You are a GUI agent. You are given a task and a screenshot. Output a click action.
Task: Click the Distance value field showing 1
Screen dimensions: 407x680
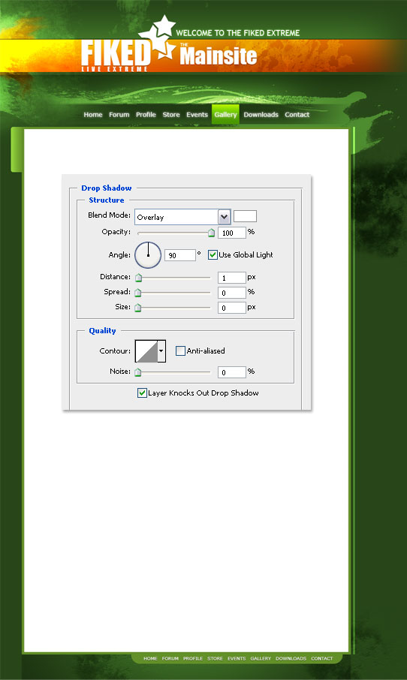[x=232, y=278]
